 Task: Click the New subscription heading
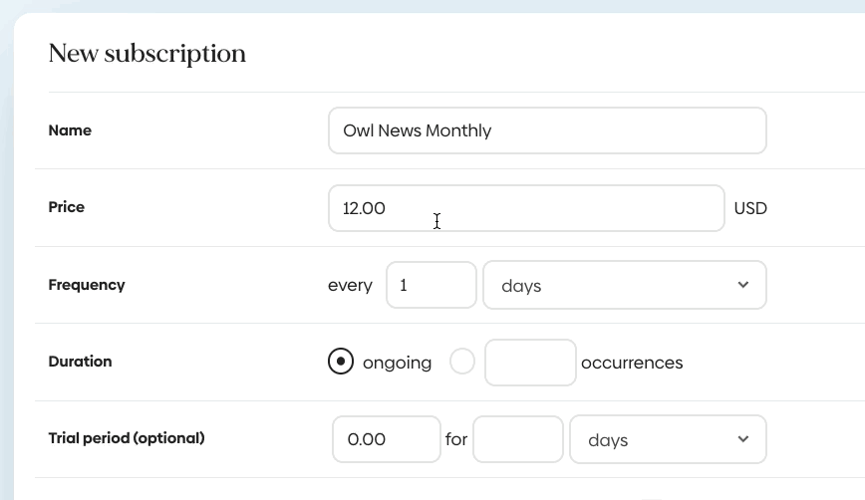click(x=147, y=54)
